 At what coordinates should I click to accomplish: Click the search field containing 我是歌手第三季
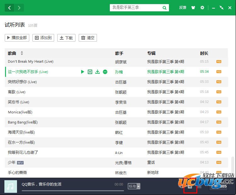click(x=135, y=8)
